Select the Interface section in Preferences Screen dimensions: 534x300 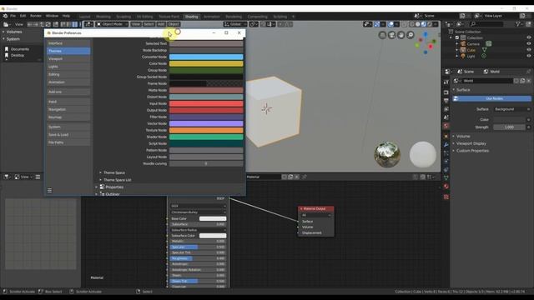tap(68, 43)
